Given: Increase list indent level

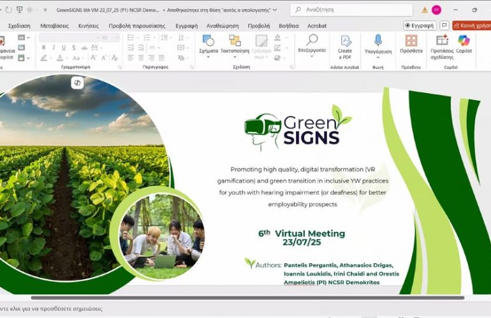Looking at the screenshot, I should coord(141,48).
